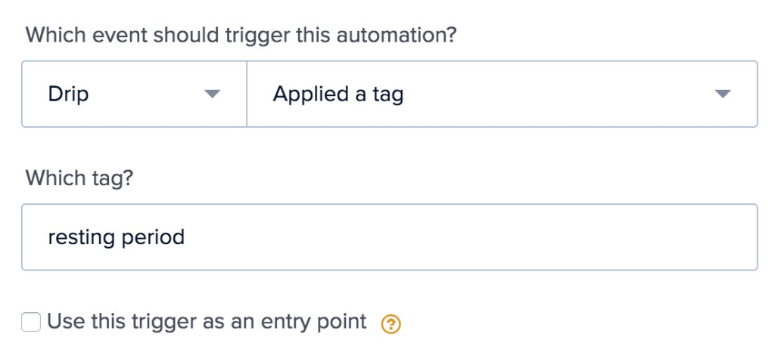Click empty space in event dropdown box
775x362 pixels.
point(559,94)
